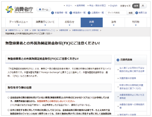Open sidebar 消費者基本計画等 link
Image resolution: width=152 pixels, height=117 pixels.
[x=128, y=78]
